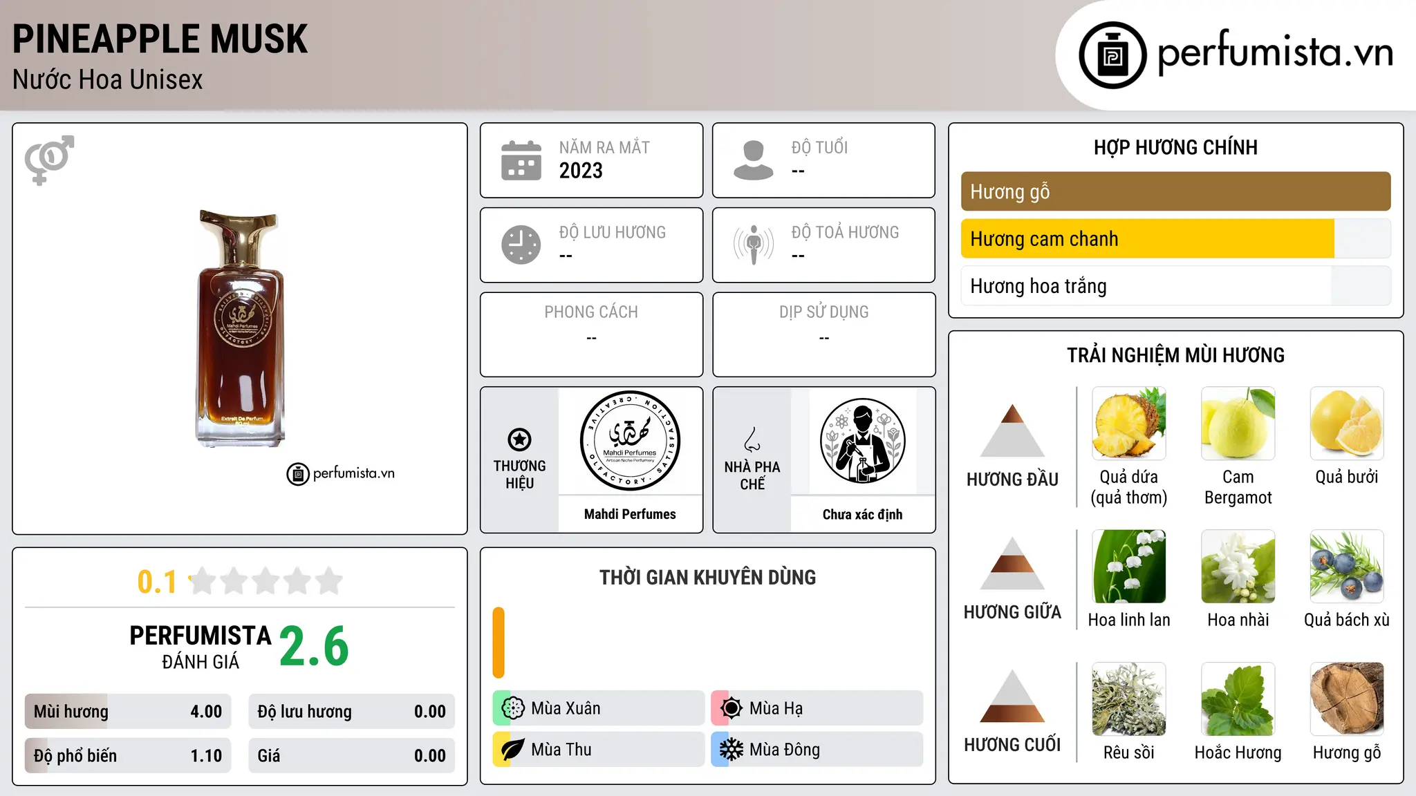Click the calendar icon for release year
The image size is (1416, 796).
(x=521, y=160)
